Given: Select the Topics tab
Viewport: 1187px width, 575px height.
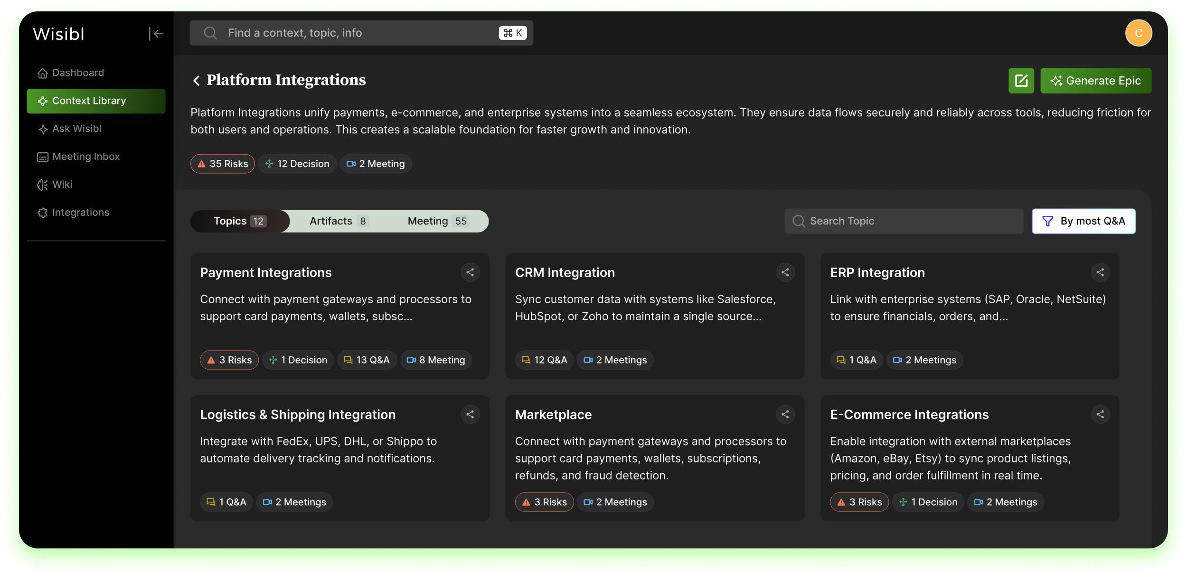Looking at the screenshot, I should click(240, 221).
